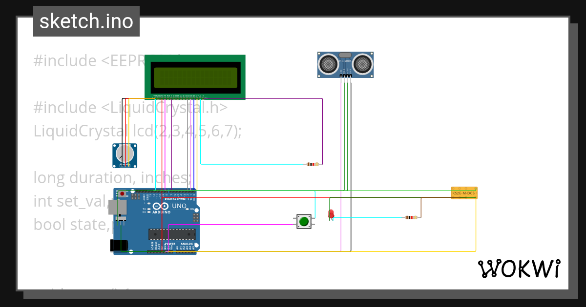This screenshot has height=307, width=586.
Task: Click the HC-SR04 ultrasonic sensor
Action: point(345,63)
